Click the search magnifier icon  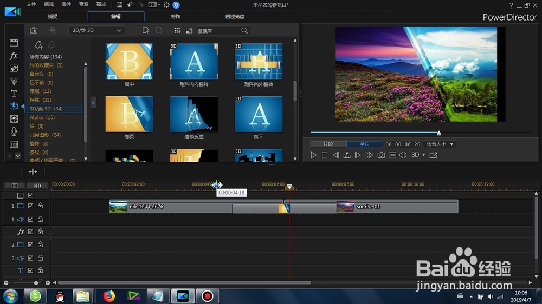pos(244,31)
